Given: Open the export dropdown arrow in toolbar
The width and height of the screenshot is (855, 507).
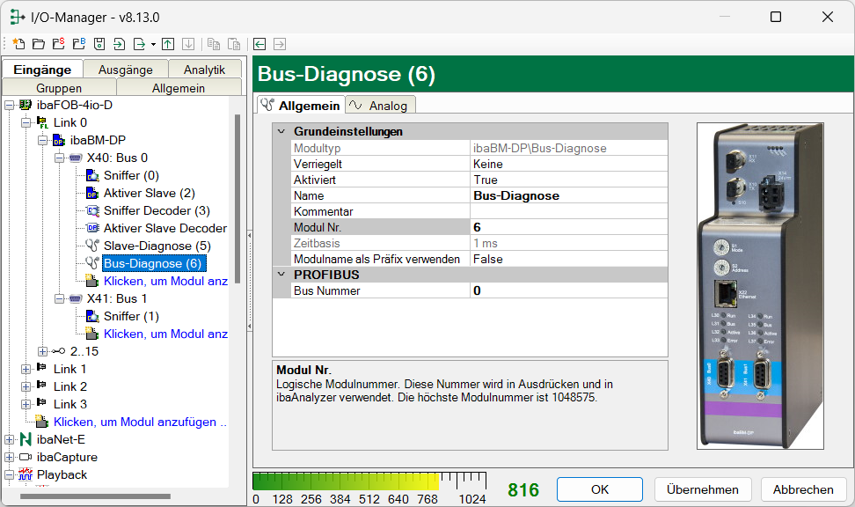Looking at the screenshot, I should (153, 44).
